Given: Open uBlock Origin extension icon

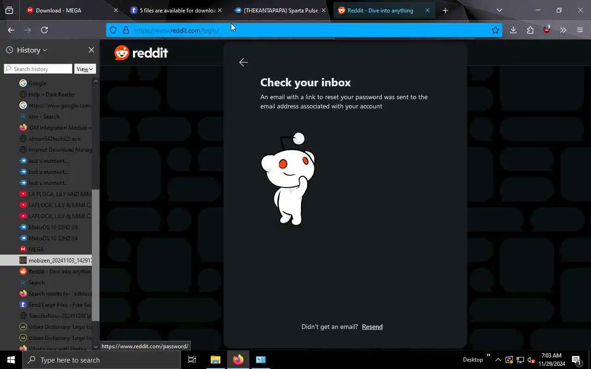Looking at the screenshot, I should point(547,30).
